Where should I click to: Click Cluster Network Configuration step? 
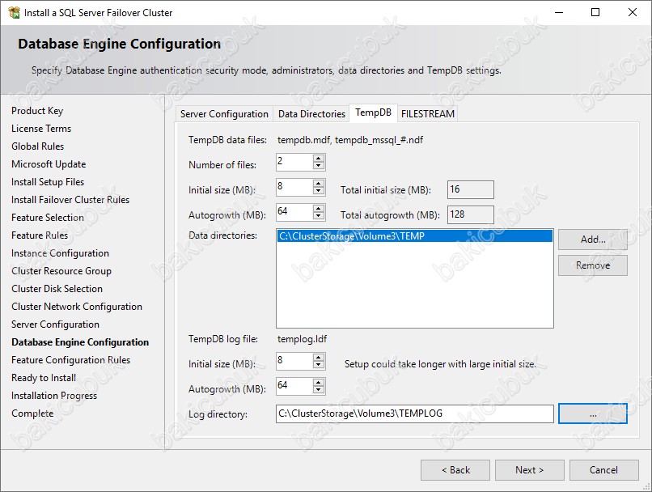click(77, 307)
